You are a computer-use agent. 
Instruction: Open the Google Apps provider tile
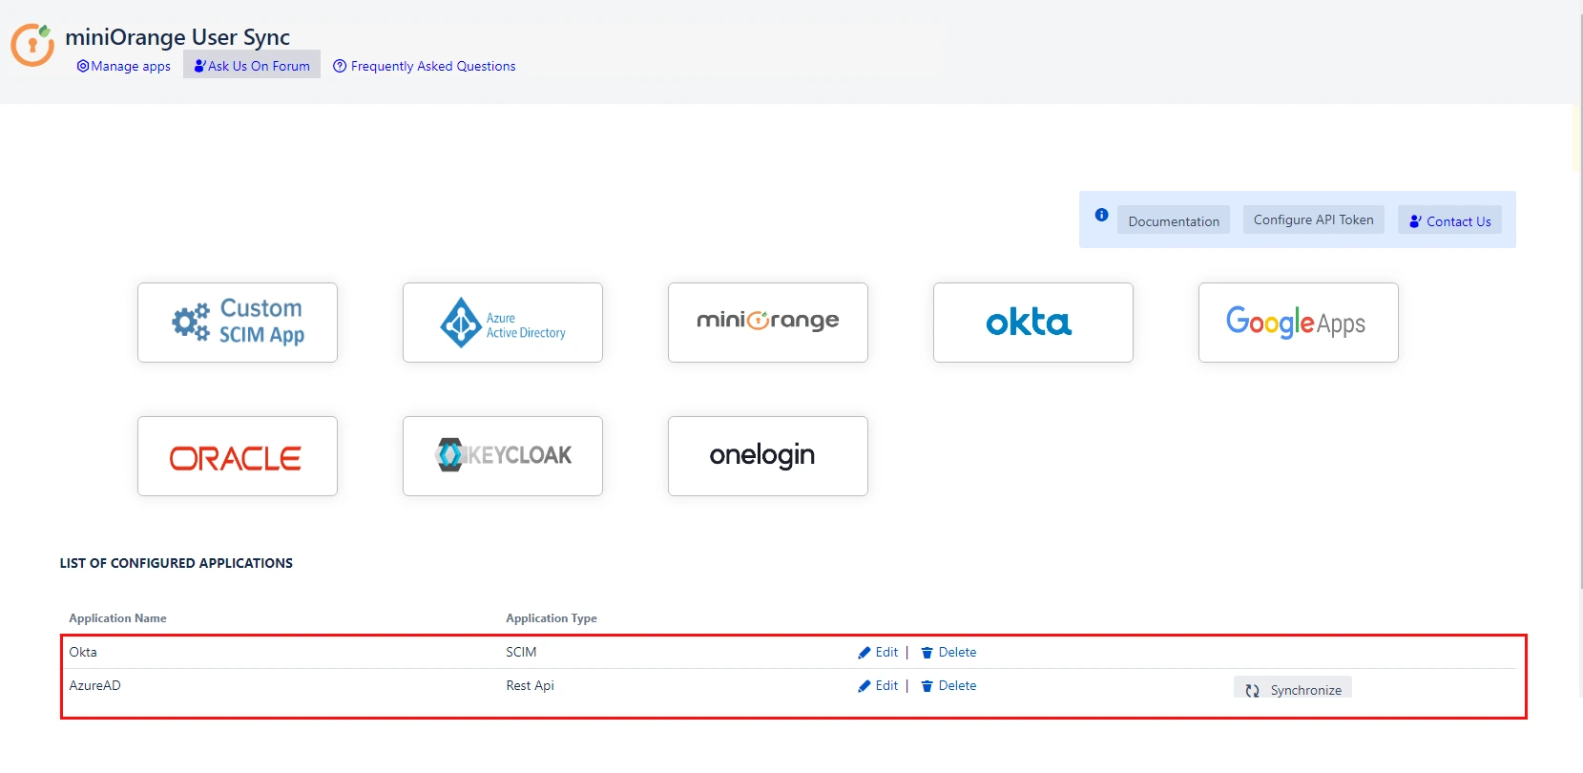click(1299, 323)
